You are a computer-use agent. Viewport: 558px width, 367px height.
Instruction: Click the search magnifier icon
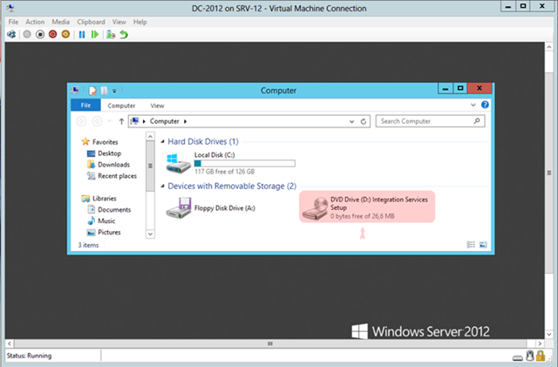[x=477, y=121]
